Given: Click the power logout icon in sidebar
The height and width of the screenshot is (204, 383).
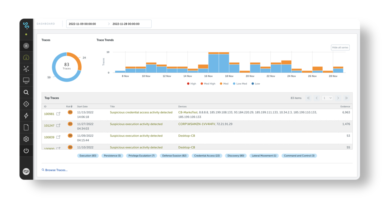Looking at the screenshot, I should tap(26, 151).
